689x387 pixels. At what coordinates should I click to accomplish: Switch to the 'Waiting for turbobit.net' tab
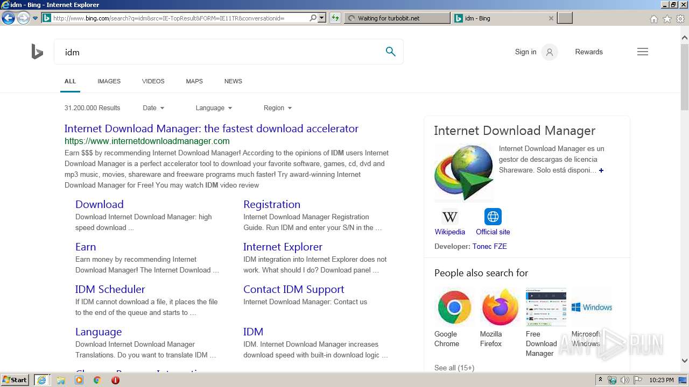click(x=397, y=18)
